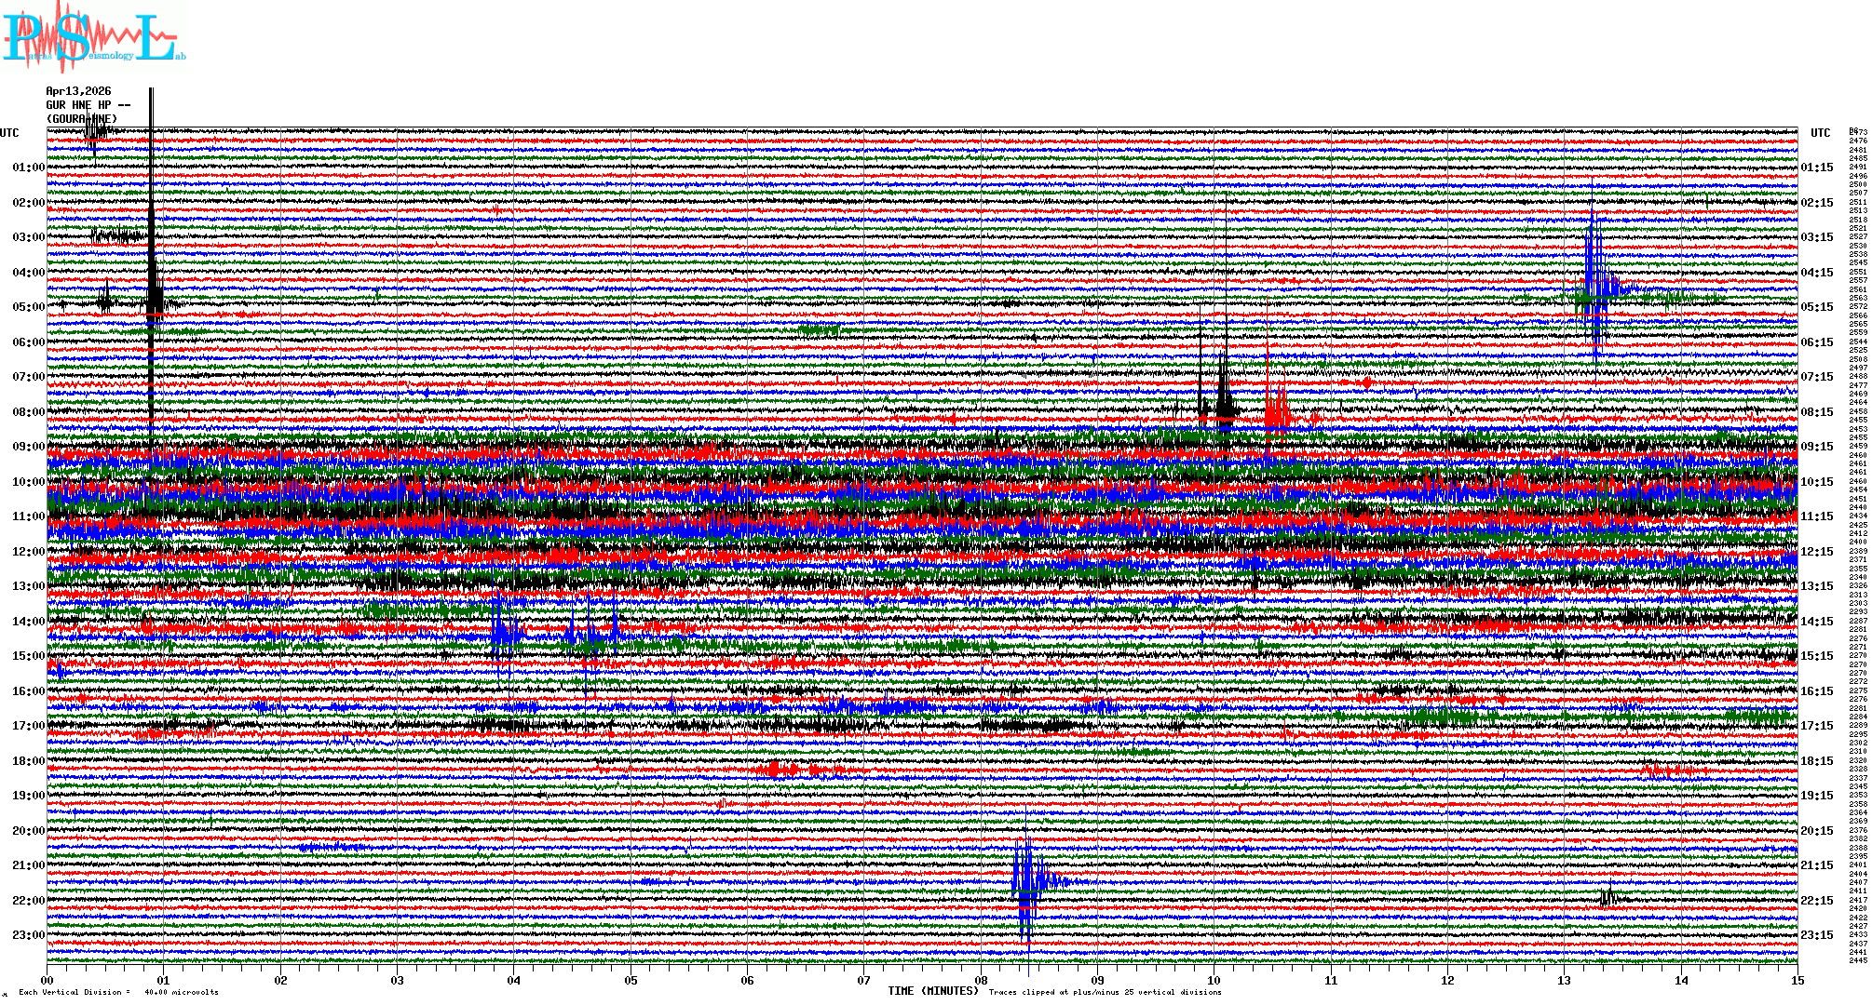Click the blue event at 21:30 trace
1872x1005 pixels.
pyautogui.click(x=1025, y=879)
